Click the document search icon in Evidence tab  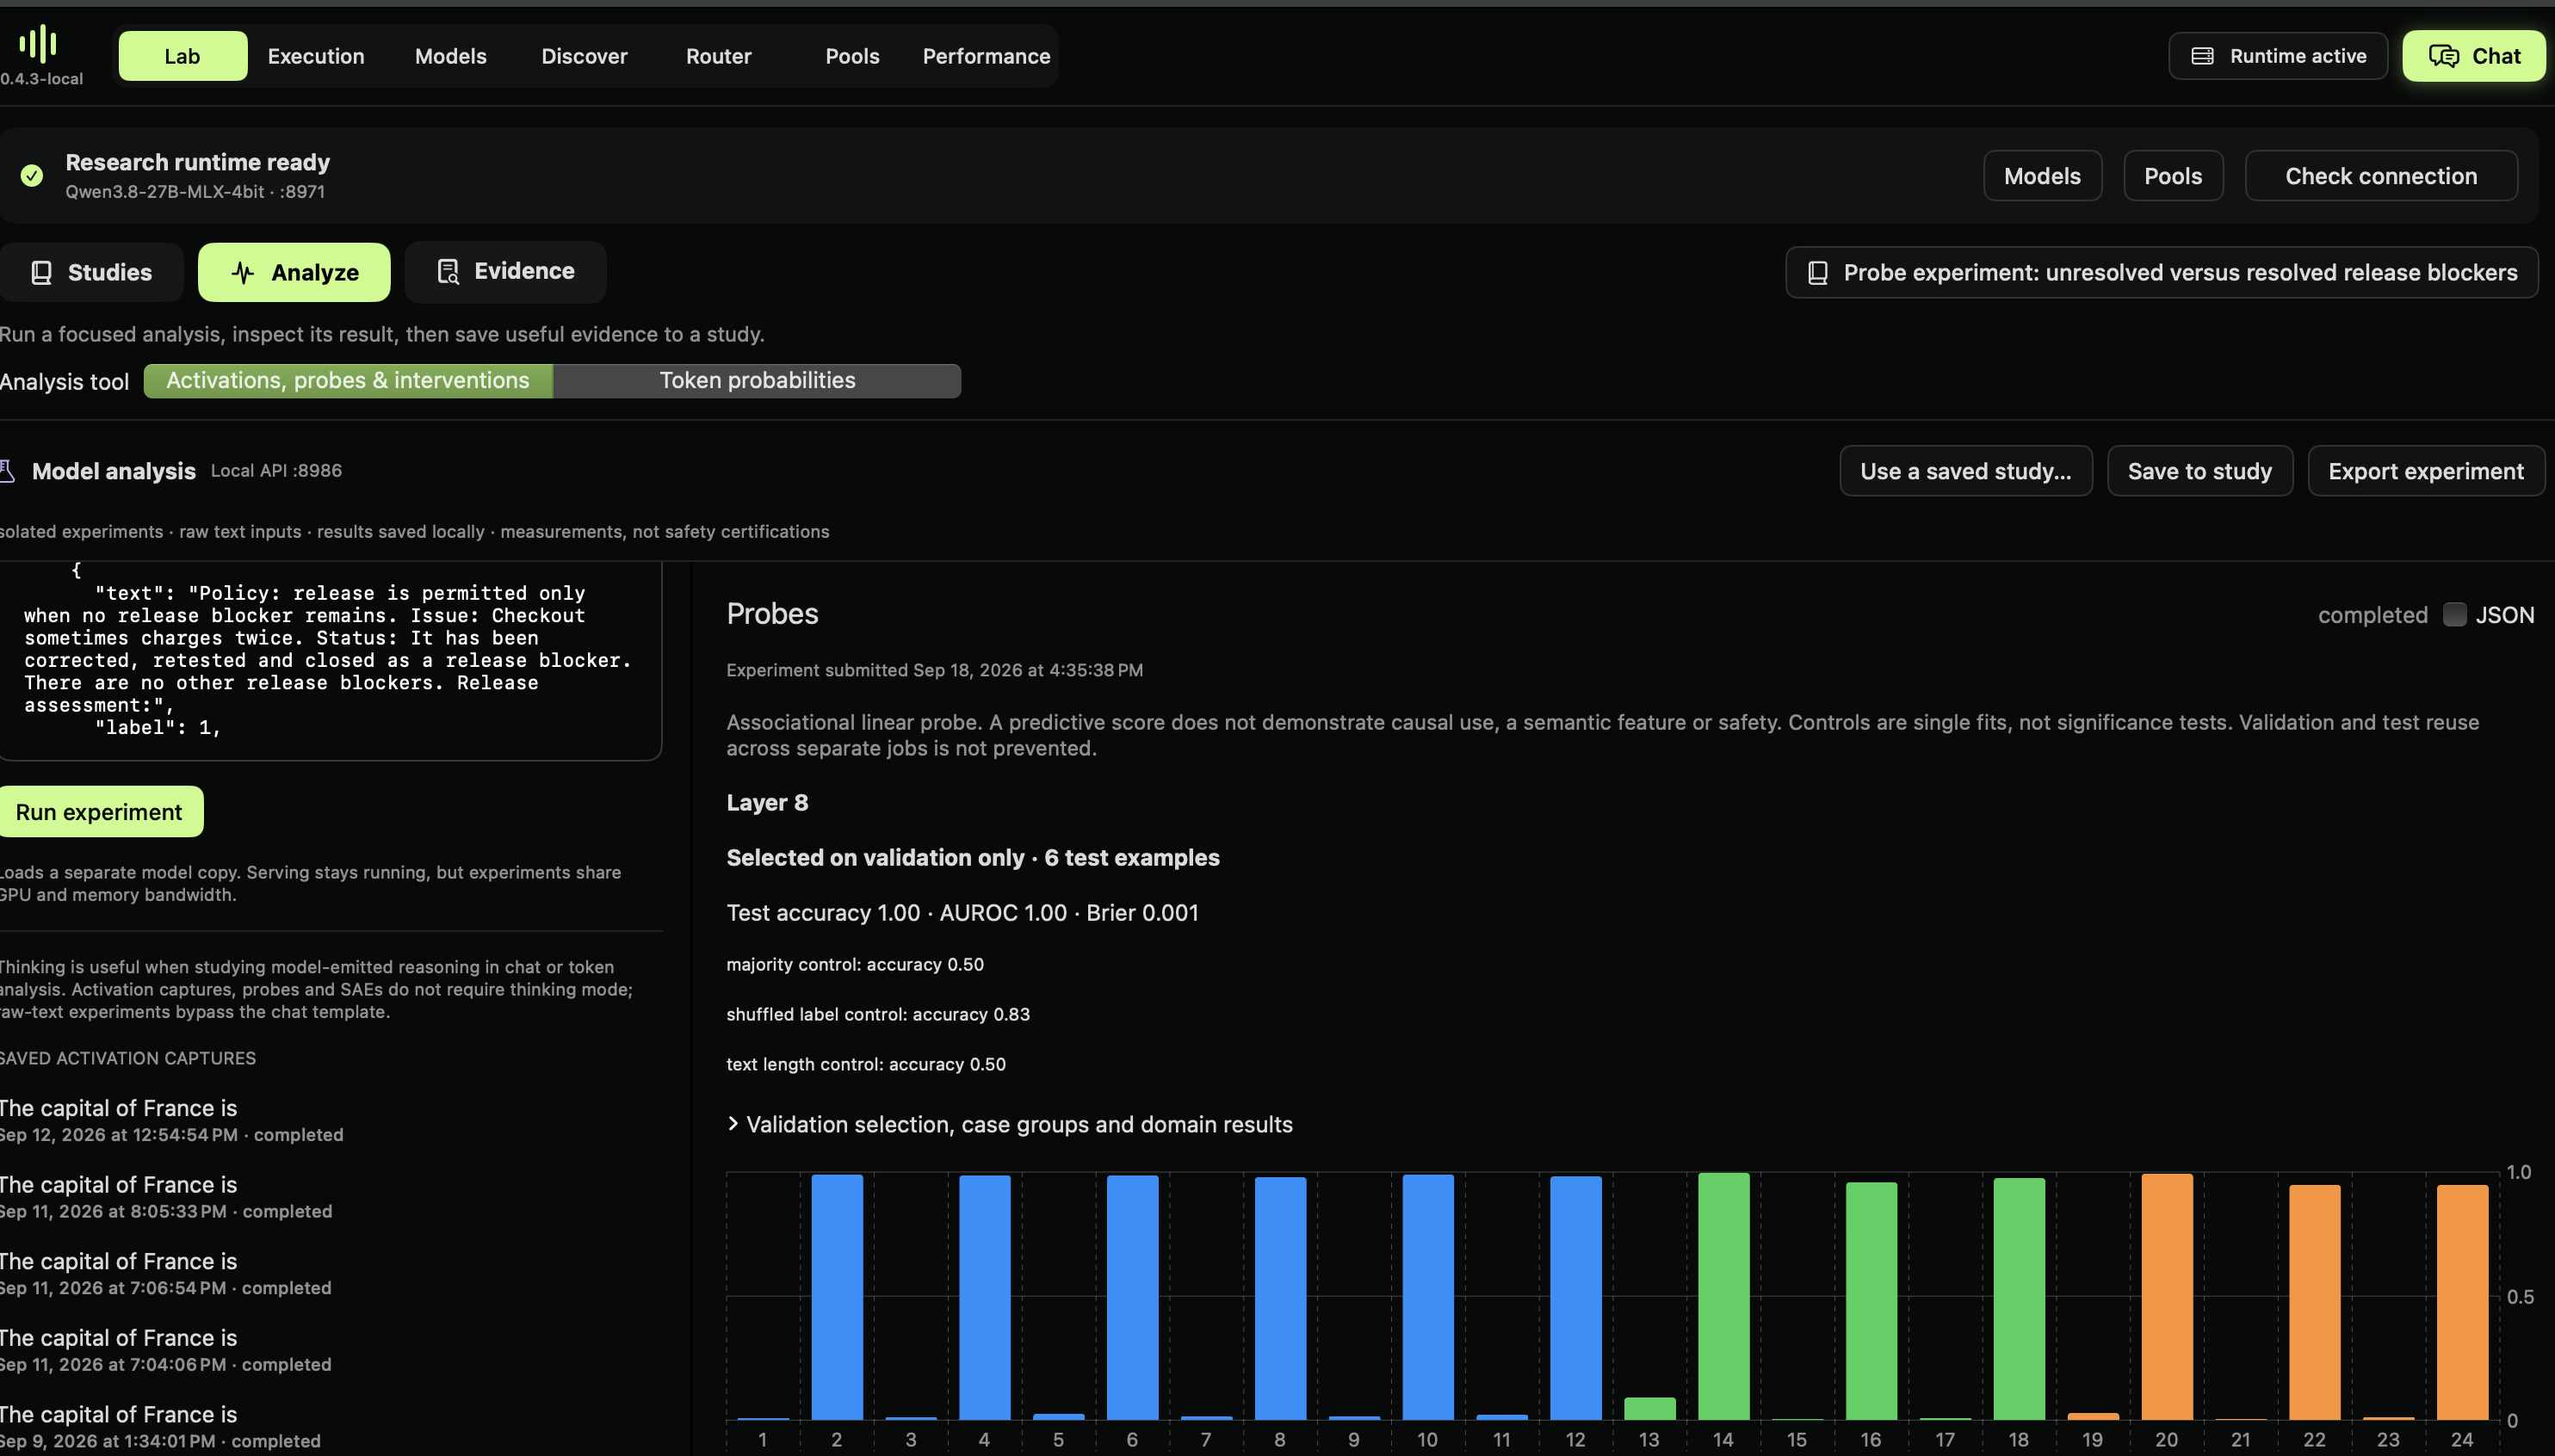point(449,272)
